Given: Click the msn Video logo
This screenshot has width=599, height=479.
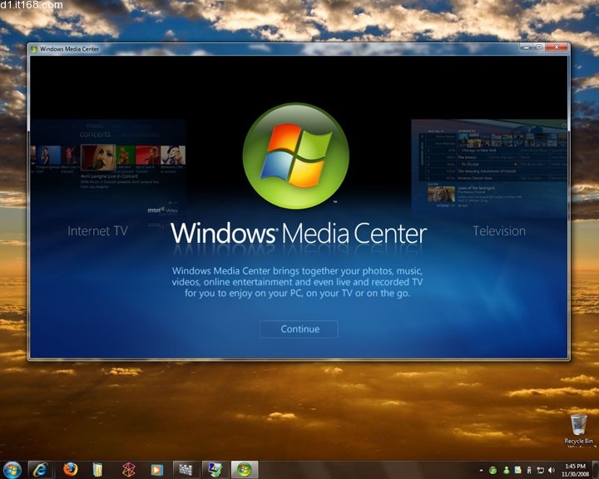Looking at the screenshot, I should [162, 210].
